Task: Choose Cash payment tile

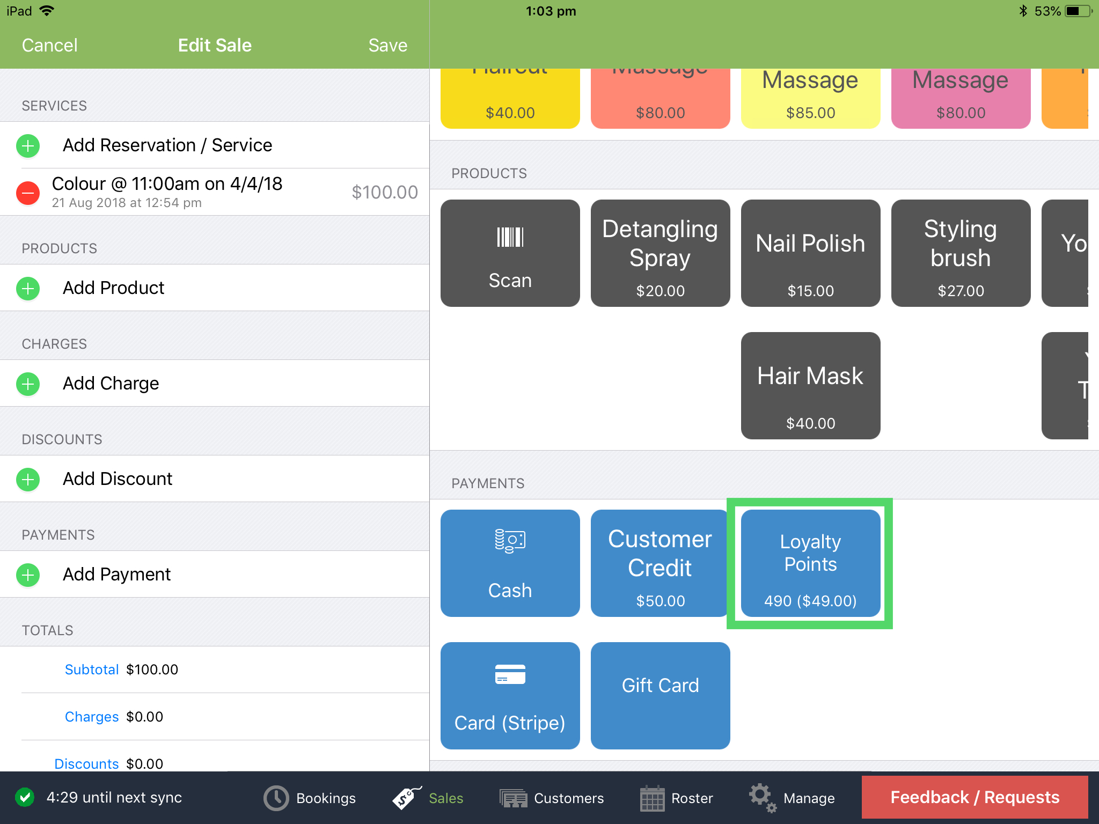Action: [x=510, y=563]
